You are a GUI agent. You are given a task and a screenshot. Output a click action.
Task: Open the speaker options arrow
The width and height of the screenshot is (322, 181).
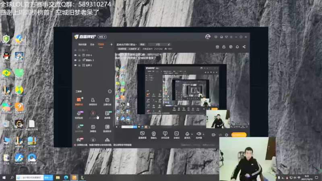[x=204, y=134]
